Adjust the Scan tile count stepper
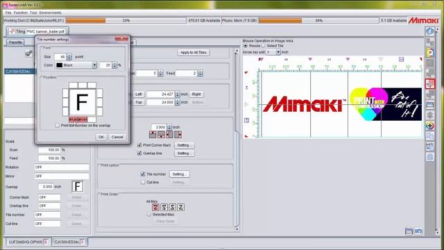Viewport: 444px width, 250px height. [160, 74]
